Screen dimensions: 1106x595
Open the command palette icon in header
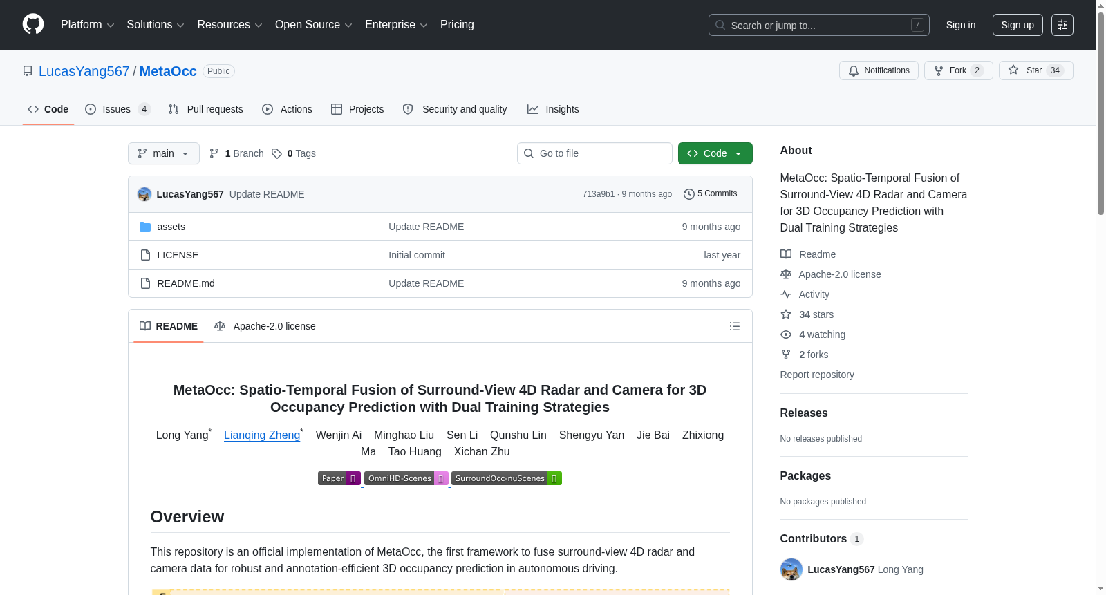(1062, 25)
